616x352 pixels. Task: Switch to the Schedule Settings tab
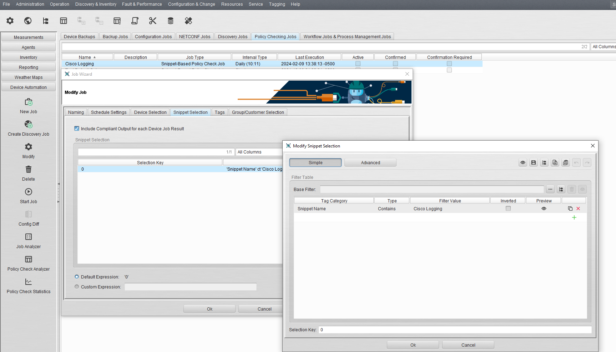click(x=108, y=112)
